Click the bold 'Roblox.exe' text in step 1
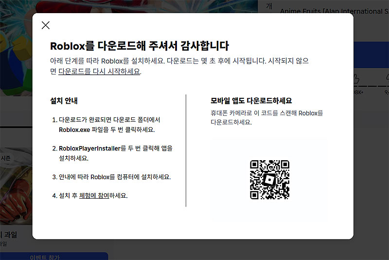389x260 pixels. point(74,130)
